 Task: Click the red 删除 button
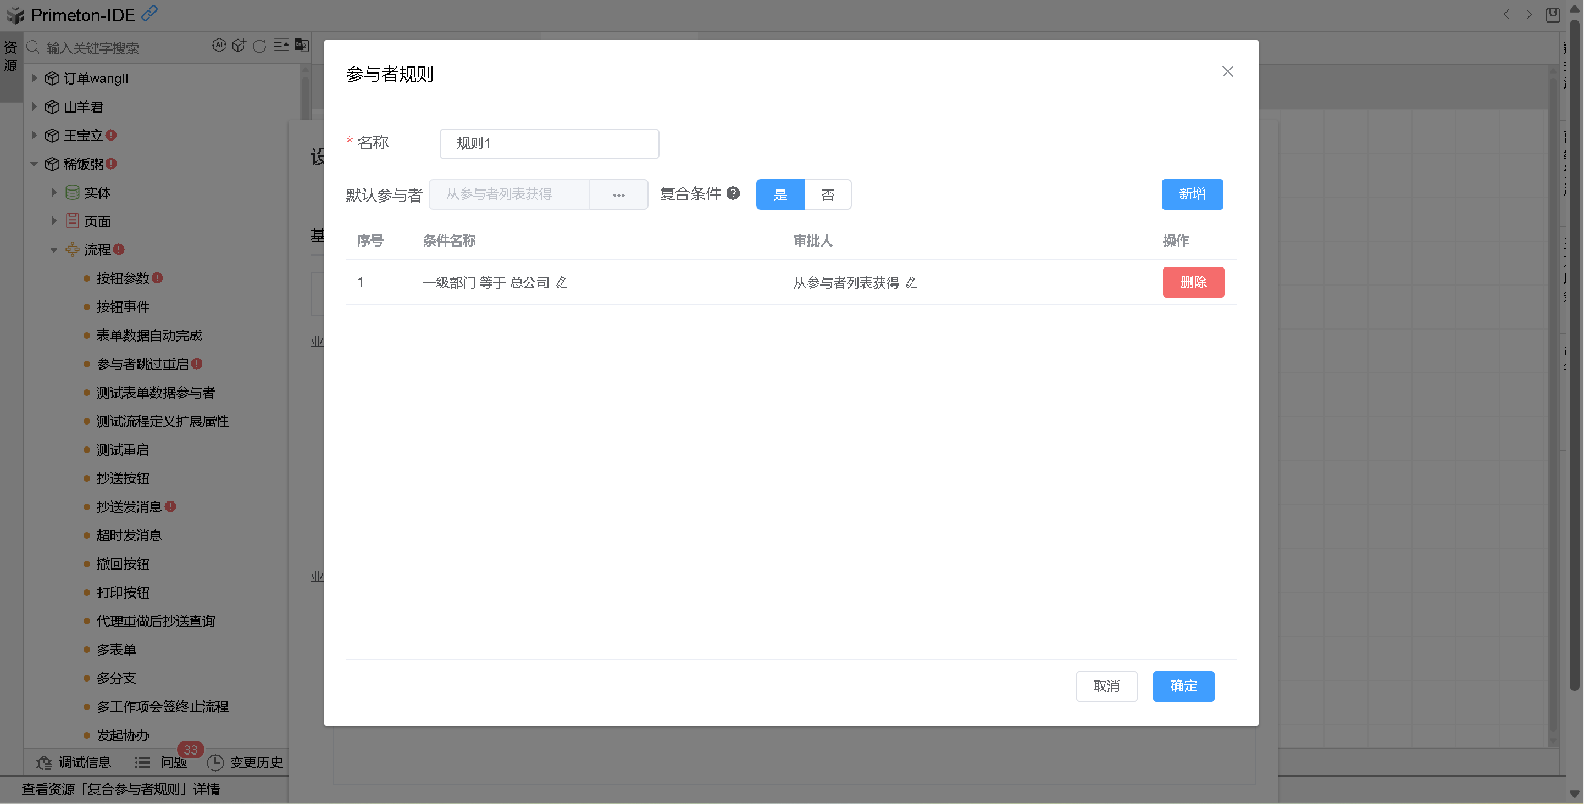point(1193,282)
